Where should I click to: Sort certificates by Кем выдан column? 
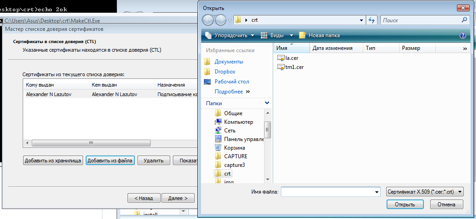(122, 85)
